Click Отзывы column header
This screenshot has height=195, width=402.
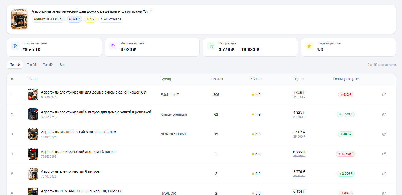tap(216, 79)
